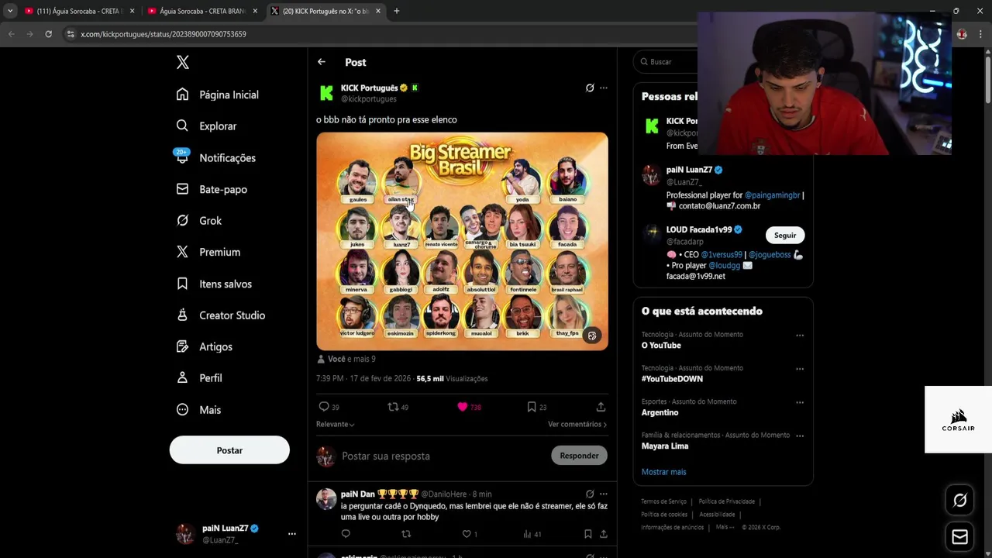The width and height of the screenshot is (992, 558).
Task: Click Ver comentários link
Action: [x=577, y=425]
